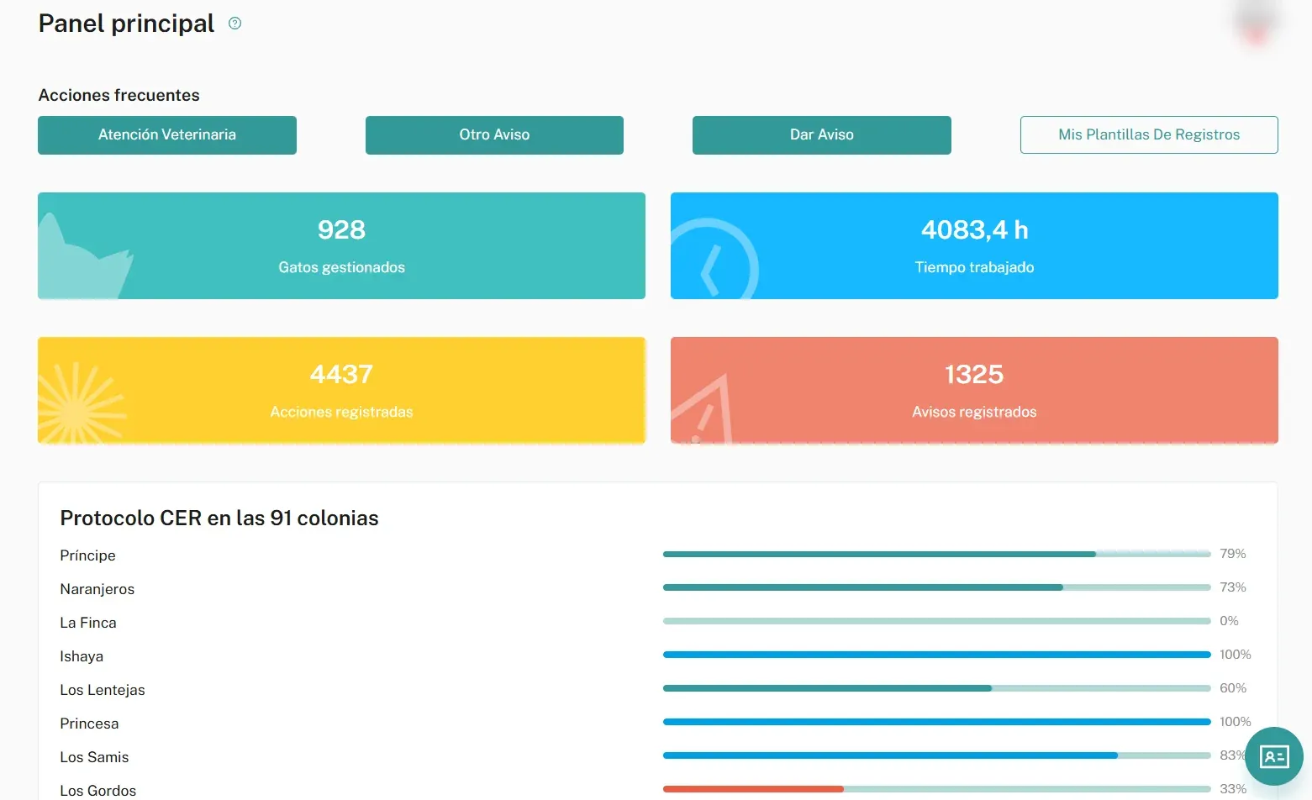Image resolution: width=1312 pixels, height=800 pixels.
Task: Click the Los Gordos progress bar
Action: [x=937, y=789]
